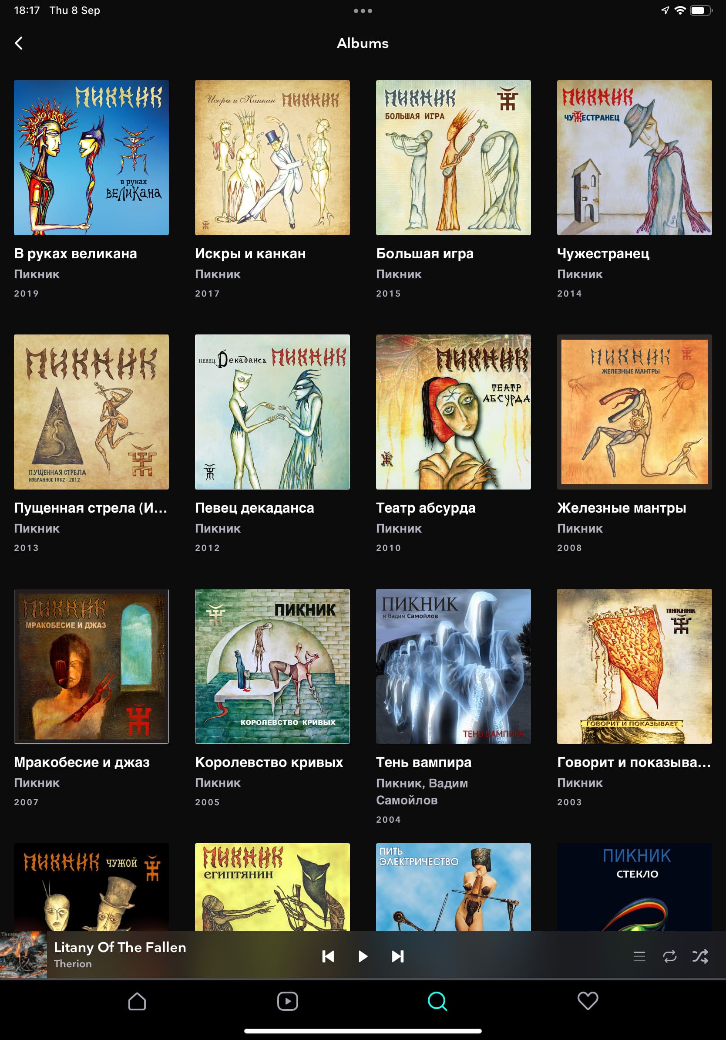
Task: Open the multitasking three-dot menu
Action: [363, 11]
